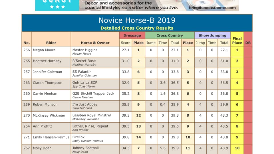Screen dimensions: 274x154
Task: Click entry number 263
Action: click(x=27, y=83)
